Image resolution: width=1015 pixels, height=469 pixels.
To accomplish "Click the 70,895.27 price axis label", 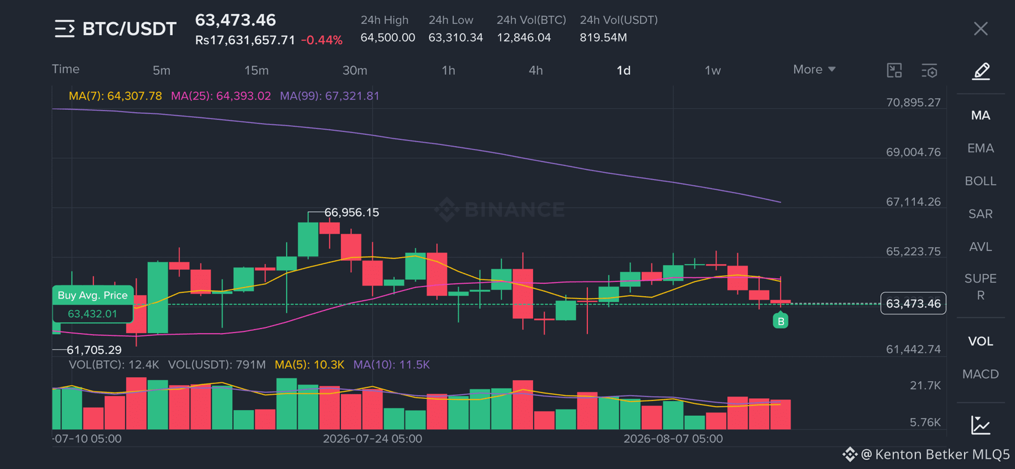I will pos(913,103).
